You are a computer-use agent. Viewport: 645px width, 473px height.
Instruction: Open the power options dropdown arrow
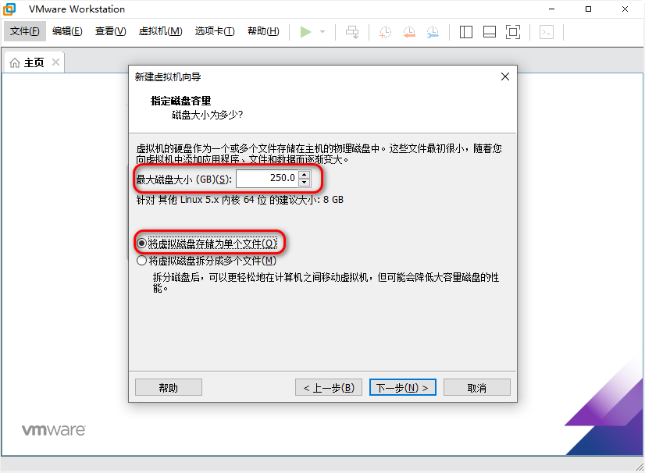[322, 32]
